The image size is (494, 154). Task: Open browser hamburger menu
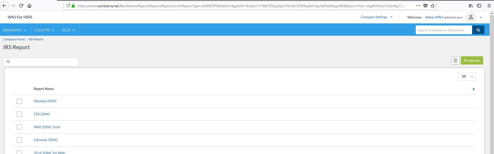tap(489, 6)
